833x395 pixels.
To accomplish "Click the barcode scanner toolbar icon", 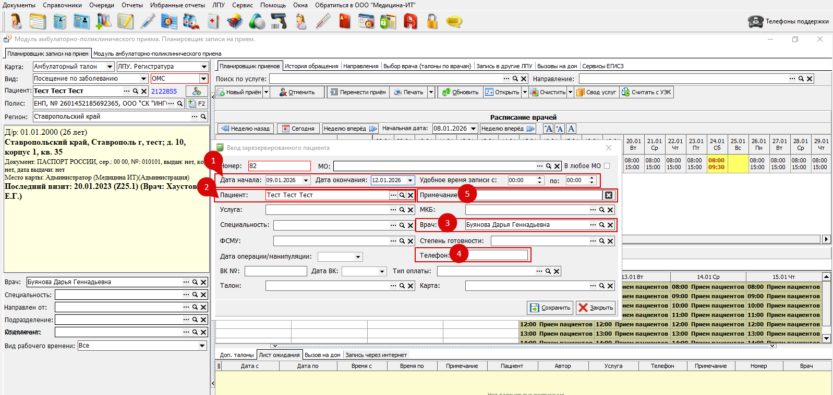I will tap(279, 21).
